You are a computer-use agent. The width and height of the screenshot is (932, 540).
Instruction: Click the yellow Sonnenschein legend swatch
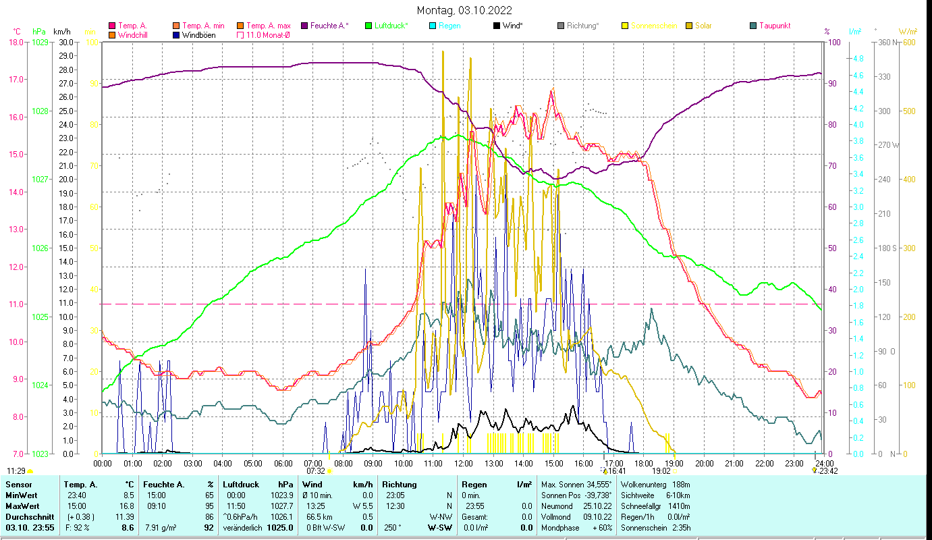click(x=625, y=26)
